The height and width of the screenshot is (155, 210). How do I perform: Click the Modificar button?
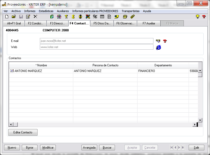(x=48, y=148)
